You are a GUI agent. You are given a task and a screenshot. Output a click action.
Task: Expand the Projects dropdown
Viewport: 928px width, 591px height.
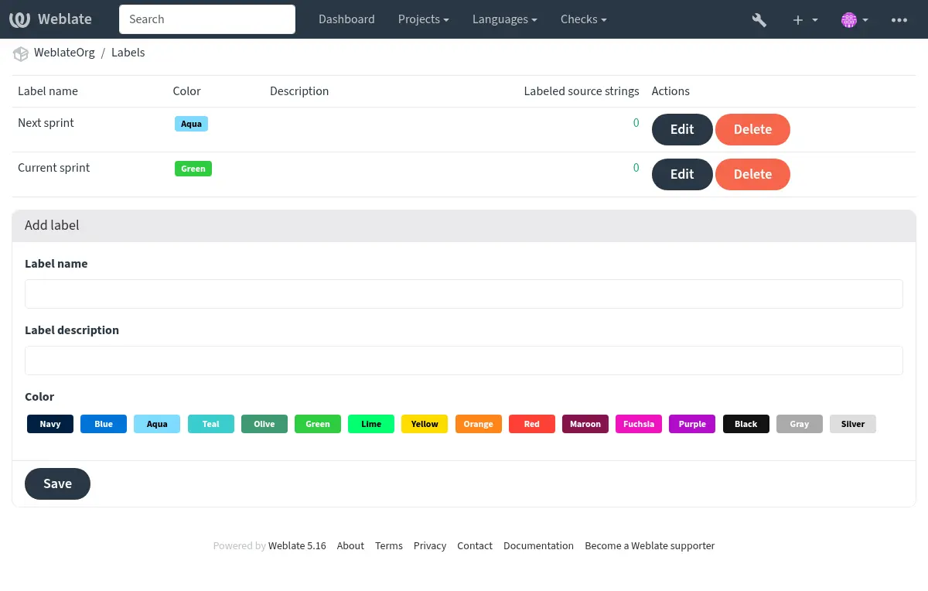tap(423, 19)
